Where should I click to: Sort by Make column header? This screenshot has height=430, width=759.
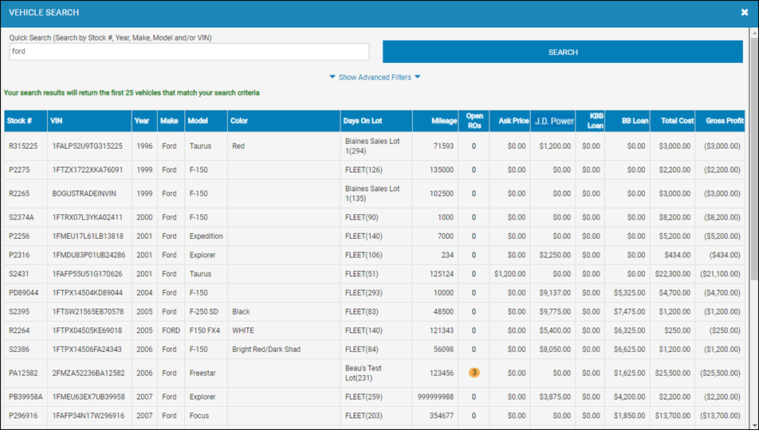171,121
